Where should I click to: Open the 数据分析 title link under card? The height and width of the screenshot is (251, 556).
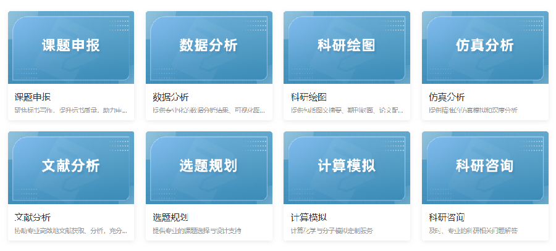pos(171,97)
